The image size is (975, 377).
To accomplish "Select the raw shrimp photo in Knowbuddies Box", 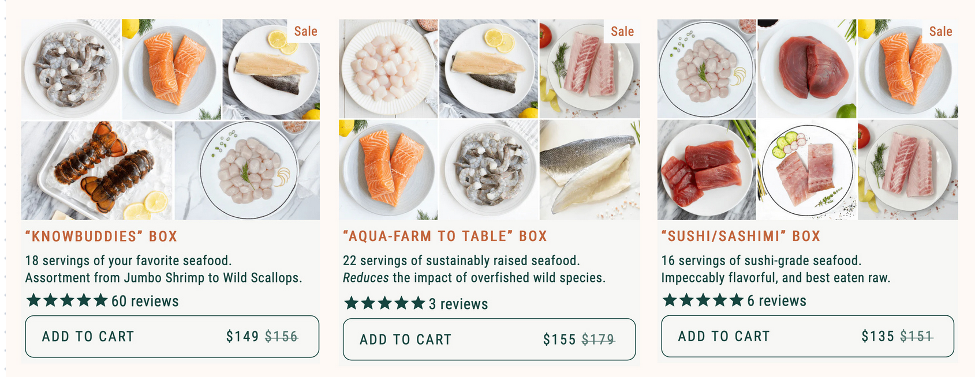I will pos(71,69).
